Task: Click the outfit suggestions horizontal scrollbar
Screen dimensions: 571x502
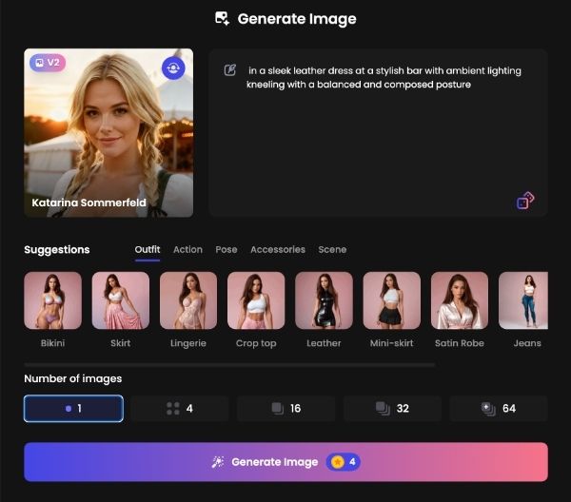Action: tap(229, 364)
